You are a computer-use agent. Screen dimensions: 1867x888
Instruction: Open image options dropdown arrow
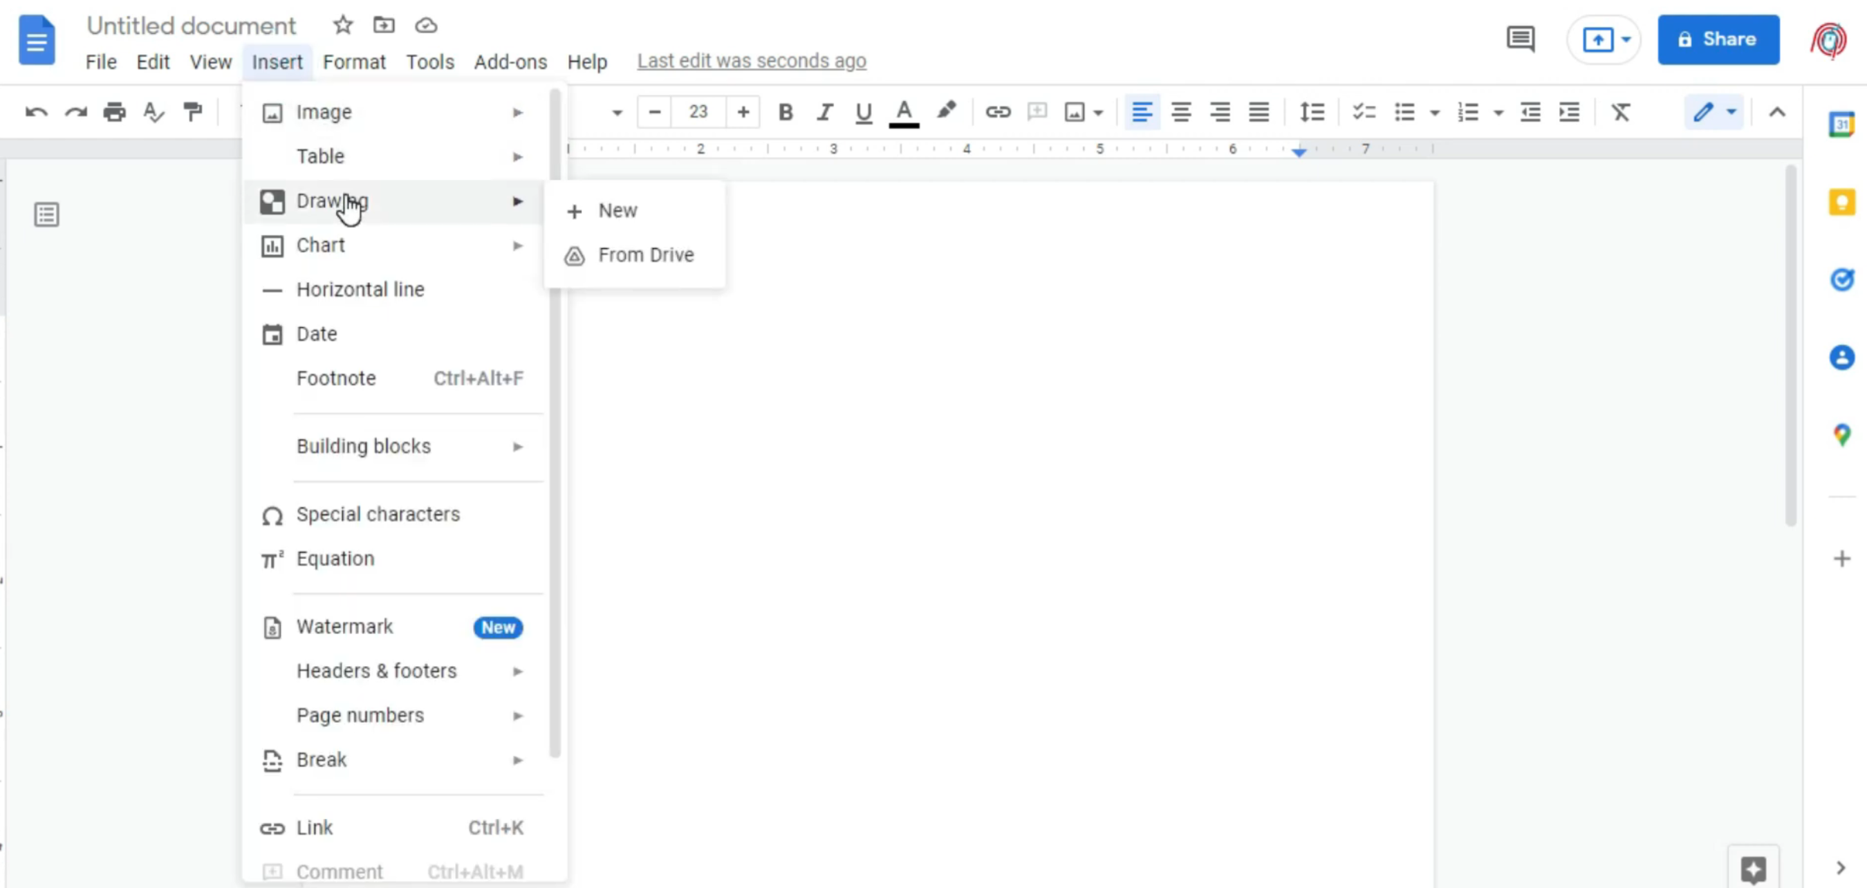[x=1098, y=113]
